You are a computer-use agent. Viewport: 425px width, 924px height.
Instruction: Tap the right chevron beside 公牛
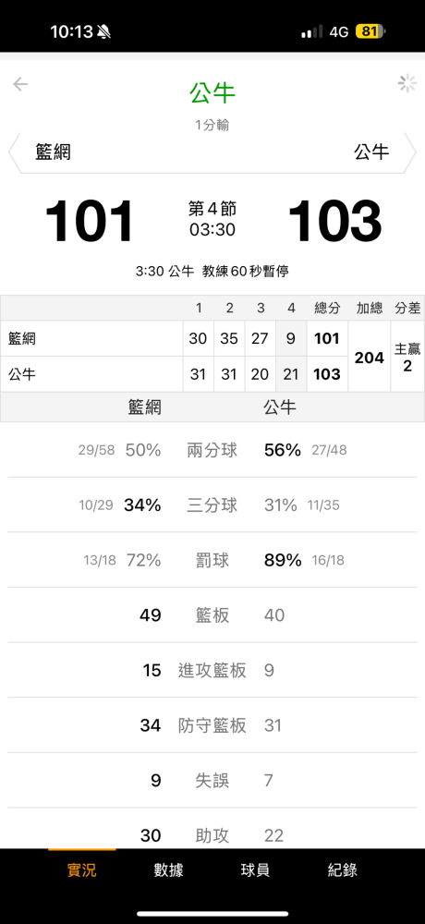pyautogui.click(x=411, y=152)
